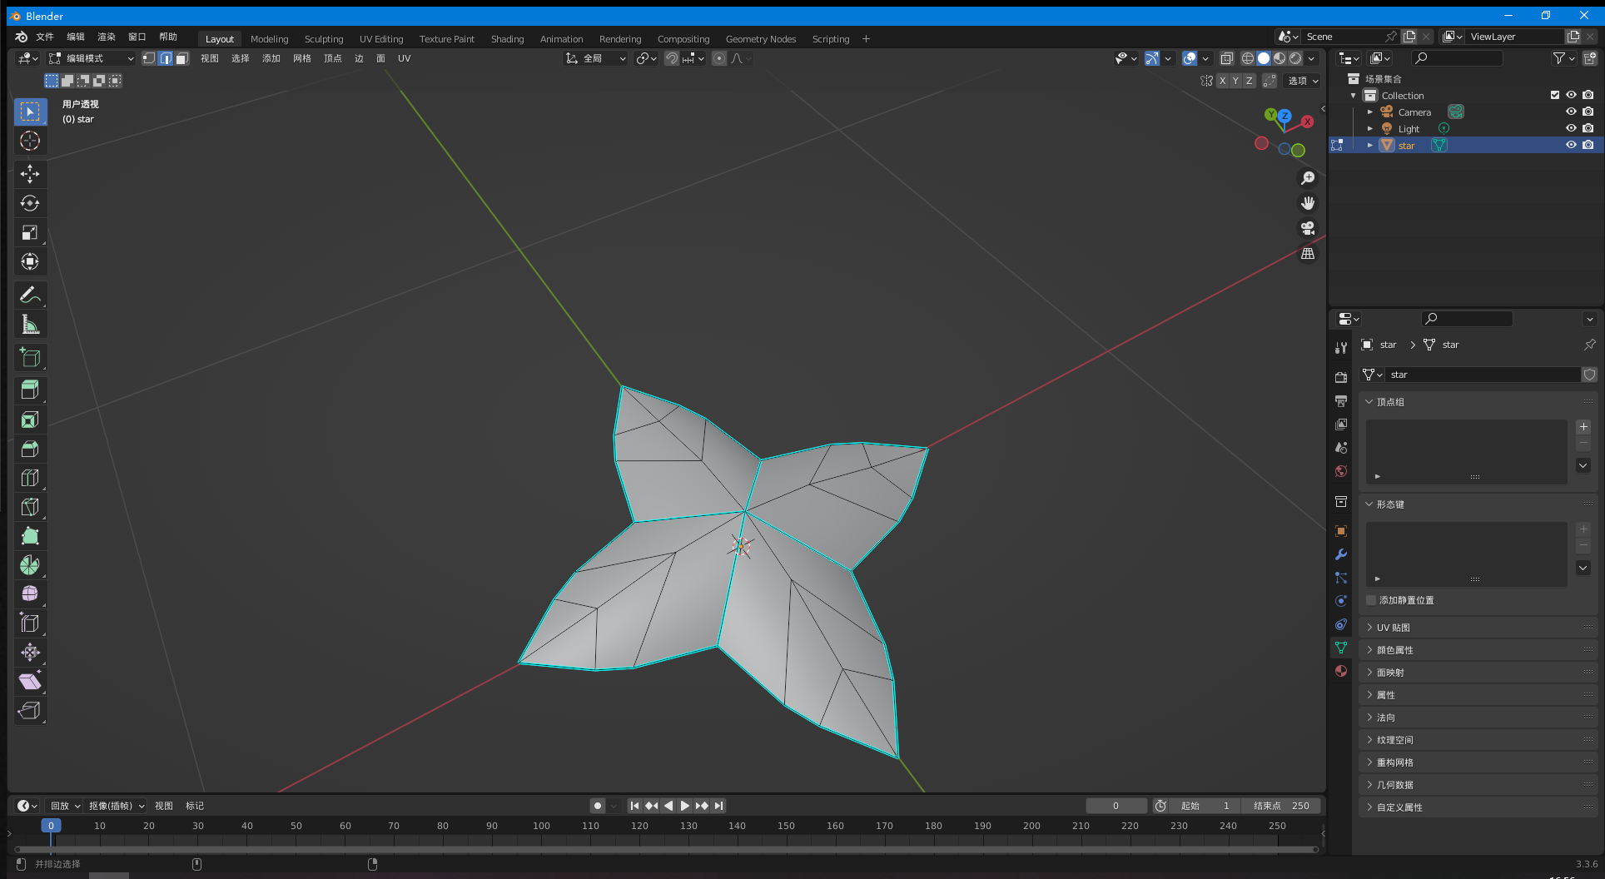Add a new vertex group
Screen dimensions: 1605x879
tap(1583, 427)
